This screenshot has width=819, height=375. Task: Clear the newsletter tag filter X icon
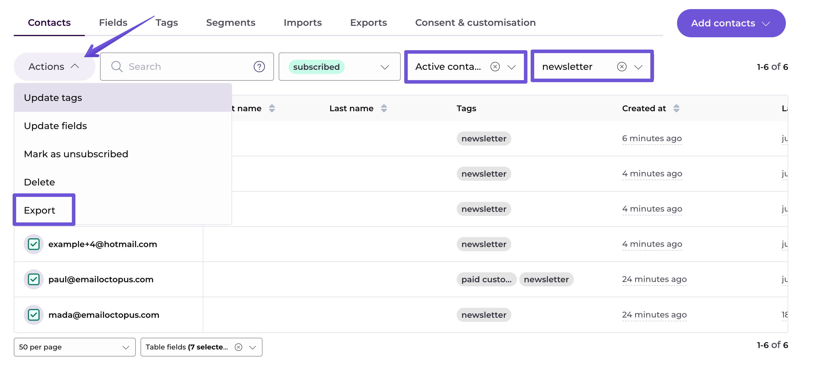point(622,67)
